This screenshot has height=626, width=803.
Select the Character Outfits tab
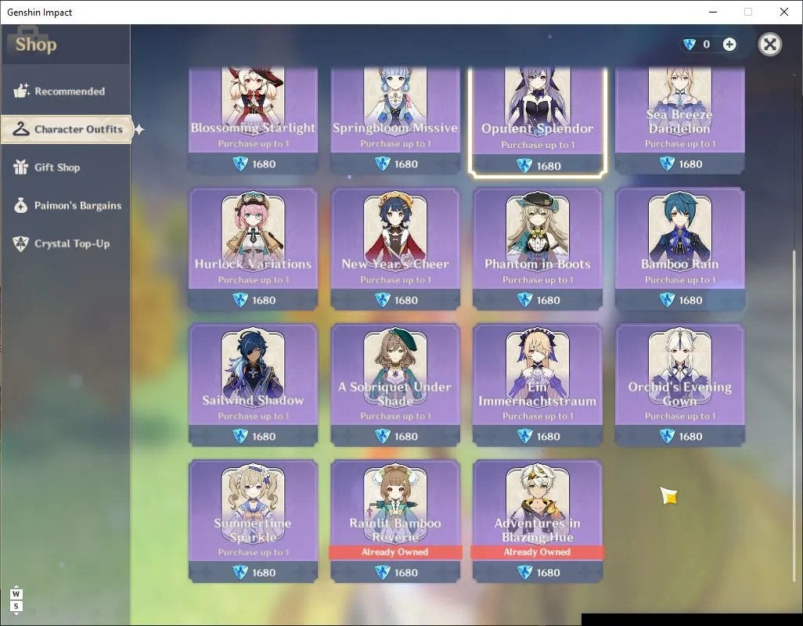pyautogui.click(x=67, y=129)
